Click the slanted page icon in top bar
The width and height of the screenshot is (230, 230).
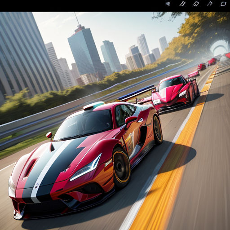pyautogui.click(x=182, y=4)
